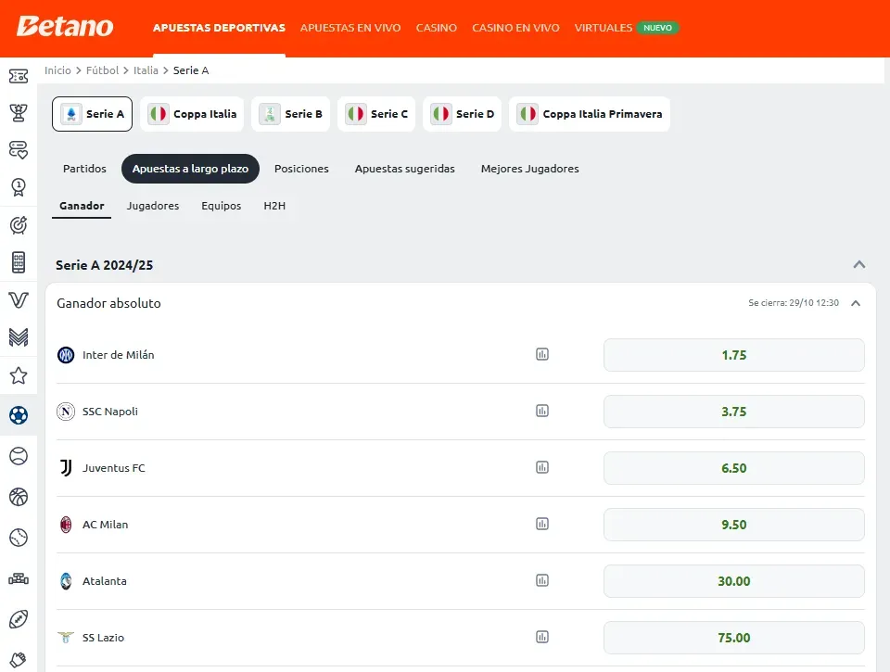The height and width of the screenshot is (672, 890).
Task: Open the Virtuales section
Action: 603,28
